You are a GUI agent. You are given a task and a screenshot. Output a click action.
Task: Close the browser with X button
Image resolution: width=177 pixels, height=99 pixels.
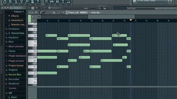[x=24, y=8]
